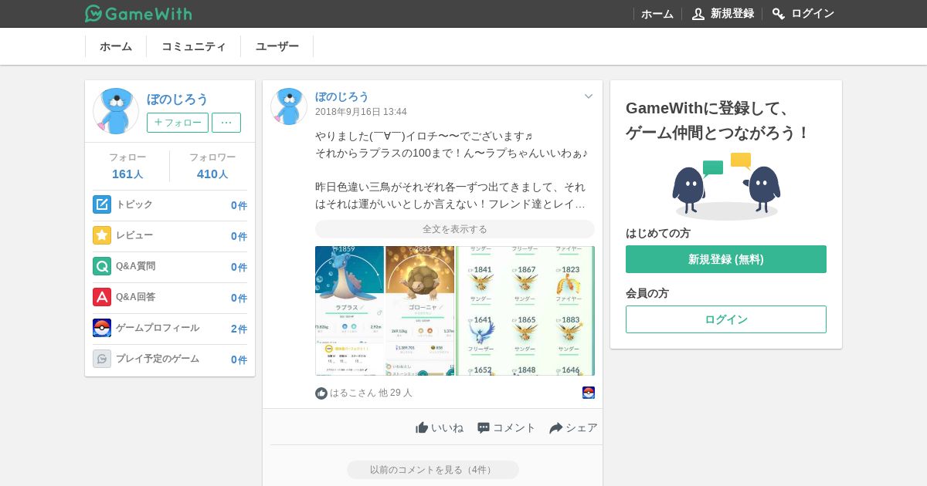The width and height of the screenshot is (927, 486).
Task: Click the レビュー star icon
Action: [x=102, y=235]
